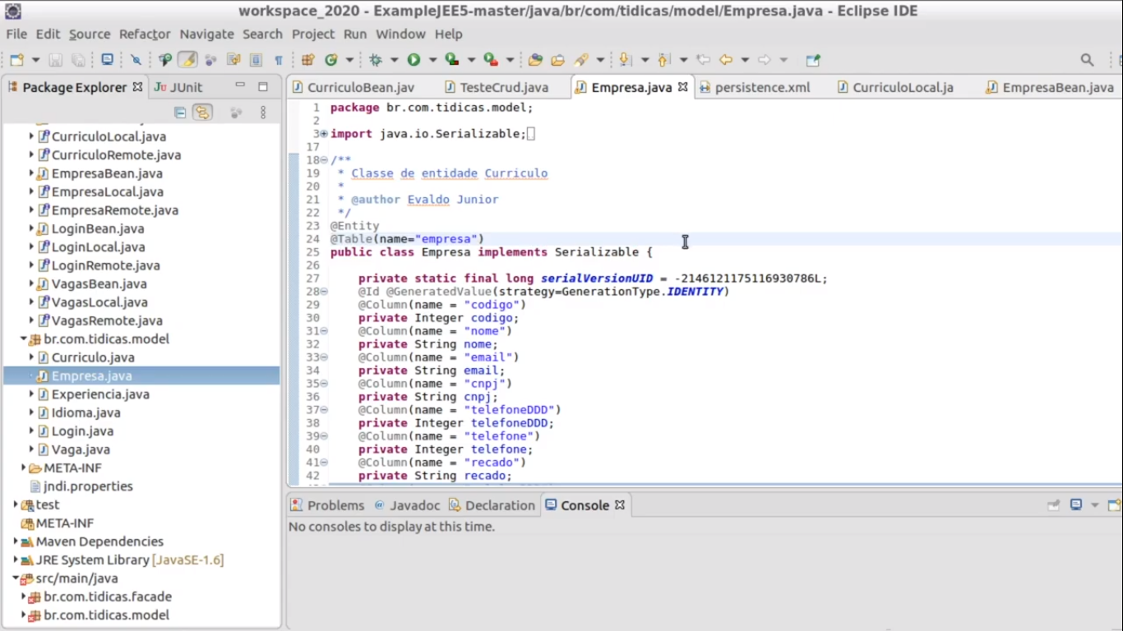
Task: Collapse the br.com.tidicas.model package
Action: pyautogui.click(x=23, y=339)
